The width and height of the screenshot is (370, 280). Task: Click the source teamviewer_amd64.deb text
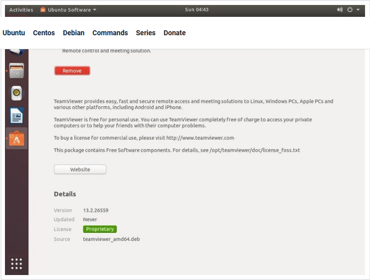click(112, 239)
